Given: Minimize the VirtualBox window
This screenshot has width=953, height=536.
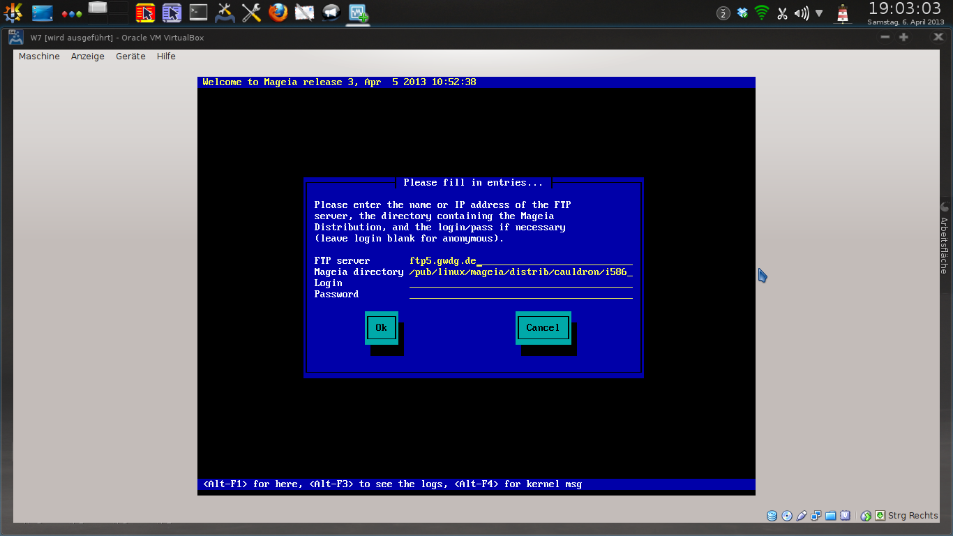Looking at the screenshot, I should point(885,38).
